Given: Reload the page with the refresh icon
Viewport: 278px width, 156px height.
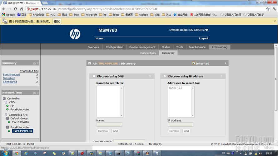Looking at the screenshot, I should pyautogui.click(x=16, y=9).
